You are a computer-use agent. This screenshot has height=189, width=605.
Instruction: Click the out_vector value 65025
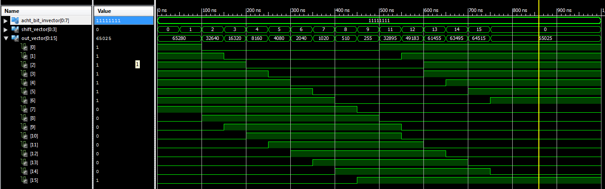pyautogui.click(x=103, y=39)
